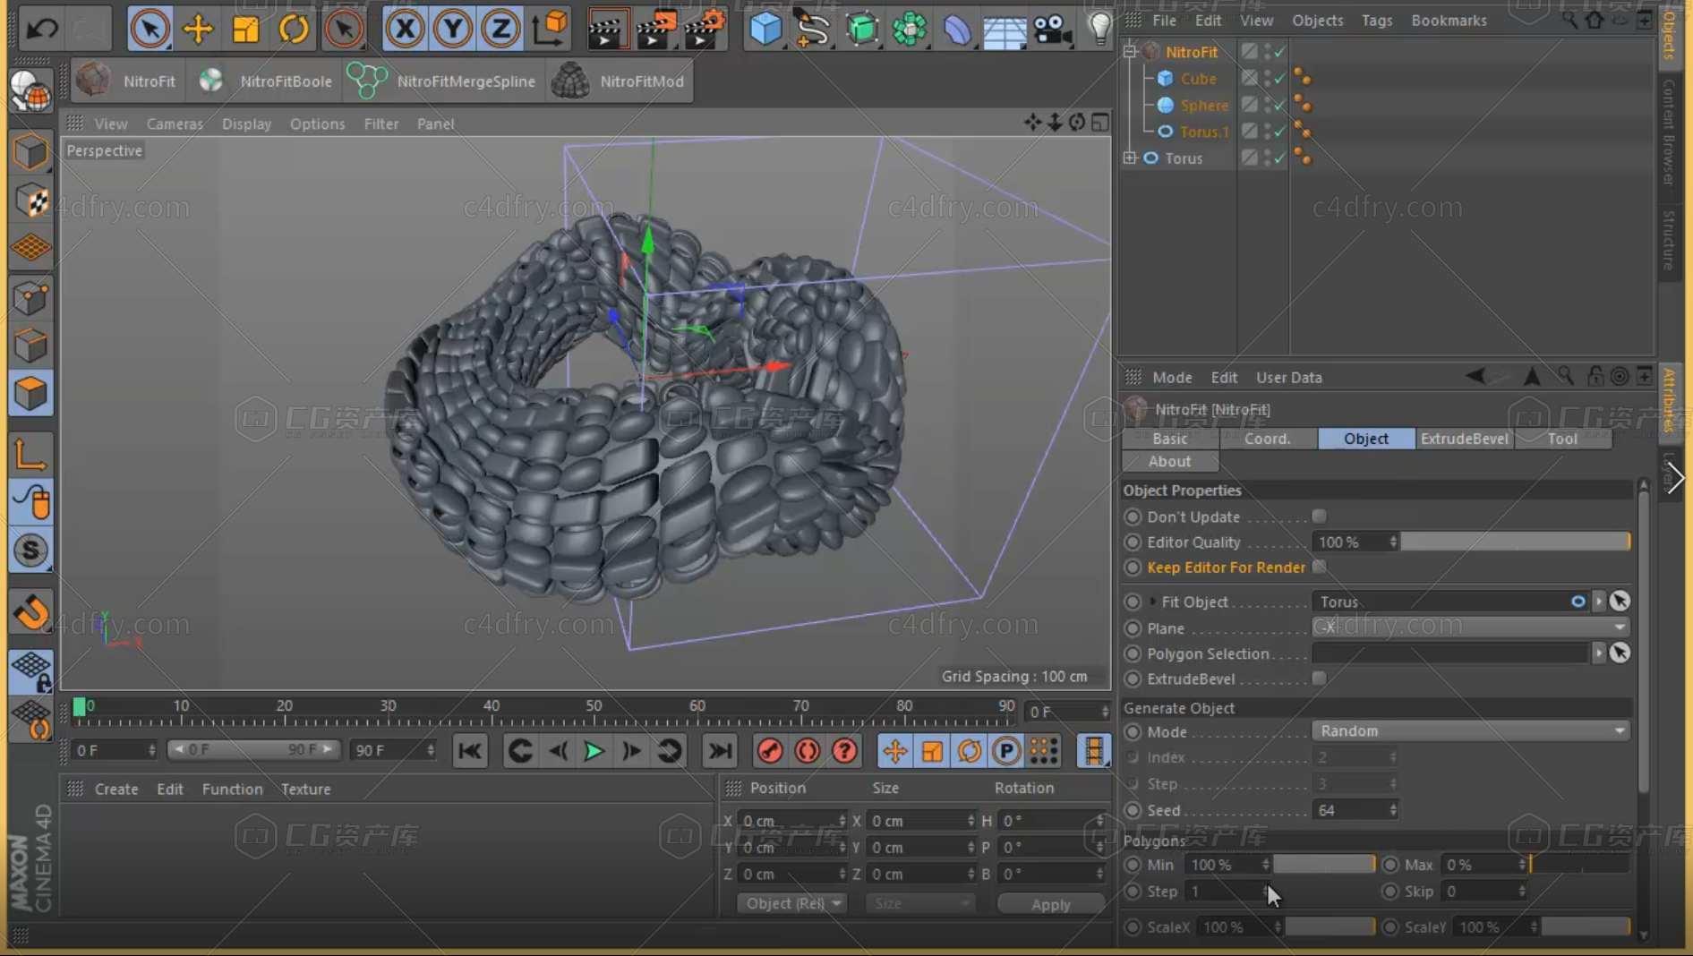1693x956 pixels.
Task: Click the Editor Quality slider bar
Action: click(x=1516, y=542)
